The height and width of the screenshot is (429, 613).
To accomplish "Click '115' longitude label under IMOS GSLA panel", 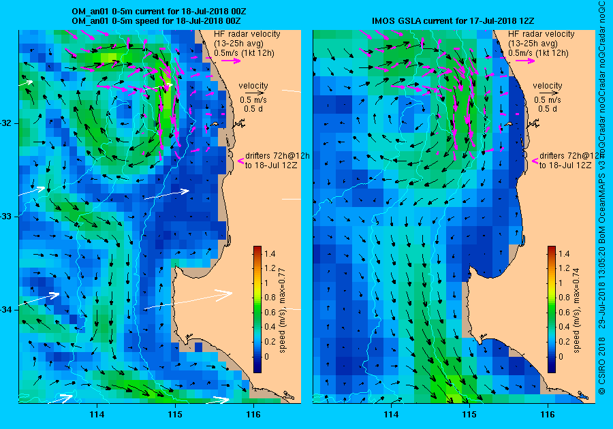I will [x=469, y=415].
